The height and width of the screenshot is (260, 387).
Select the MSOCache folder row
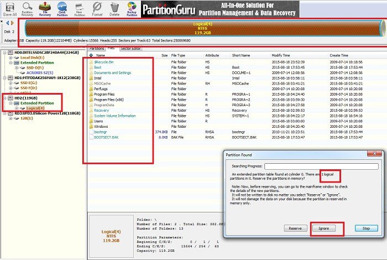[102, 84]
